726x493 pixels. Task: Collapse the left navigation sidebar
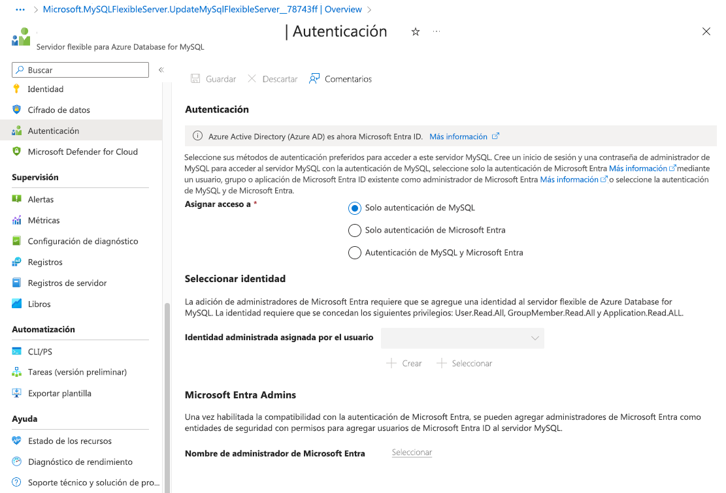click(x=161, y=69)
